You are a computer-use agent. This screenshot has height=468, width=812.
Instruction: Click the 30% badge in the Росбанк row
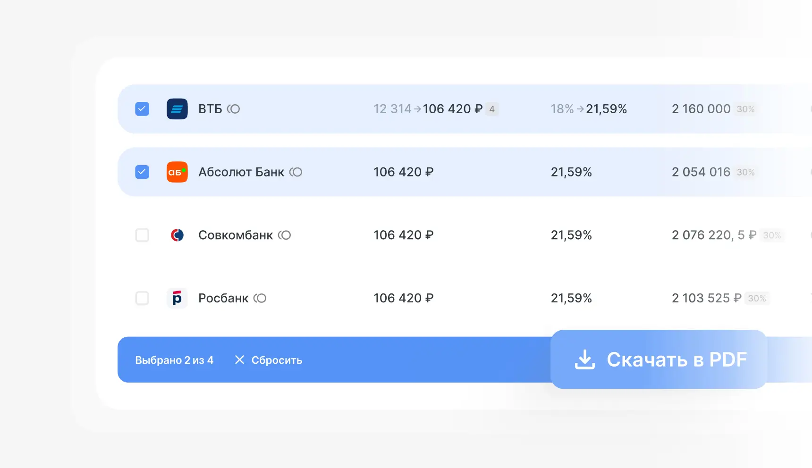(757, 298)
